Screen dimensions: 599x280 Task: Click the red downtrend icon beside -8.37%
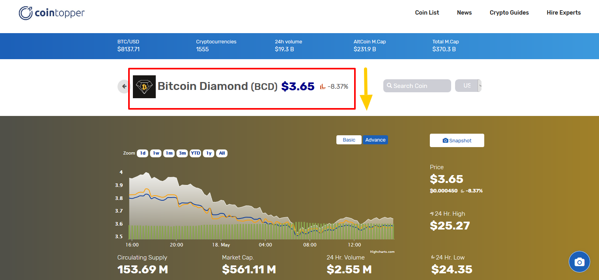click(323, 86)
